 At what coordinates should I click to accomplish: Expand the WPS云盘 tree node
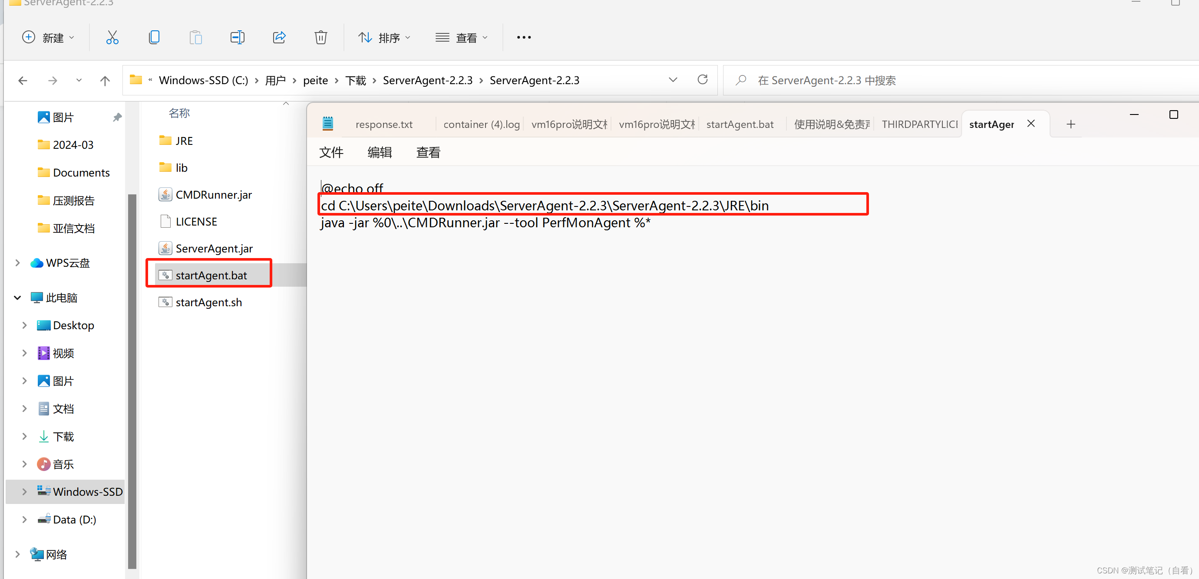point(18,263)
